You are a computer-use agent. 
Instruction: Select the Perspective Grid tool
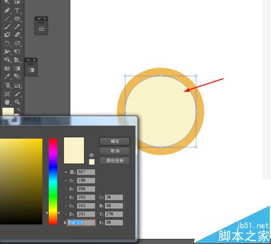pyautogui.click(x=17, y=60)
